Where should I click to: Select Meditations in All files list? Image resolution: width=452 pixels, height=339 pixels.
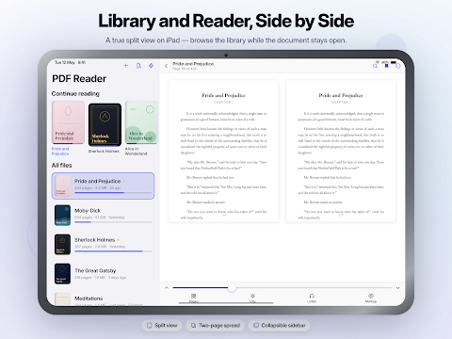103,299
